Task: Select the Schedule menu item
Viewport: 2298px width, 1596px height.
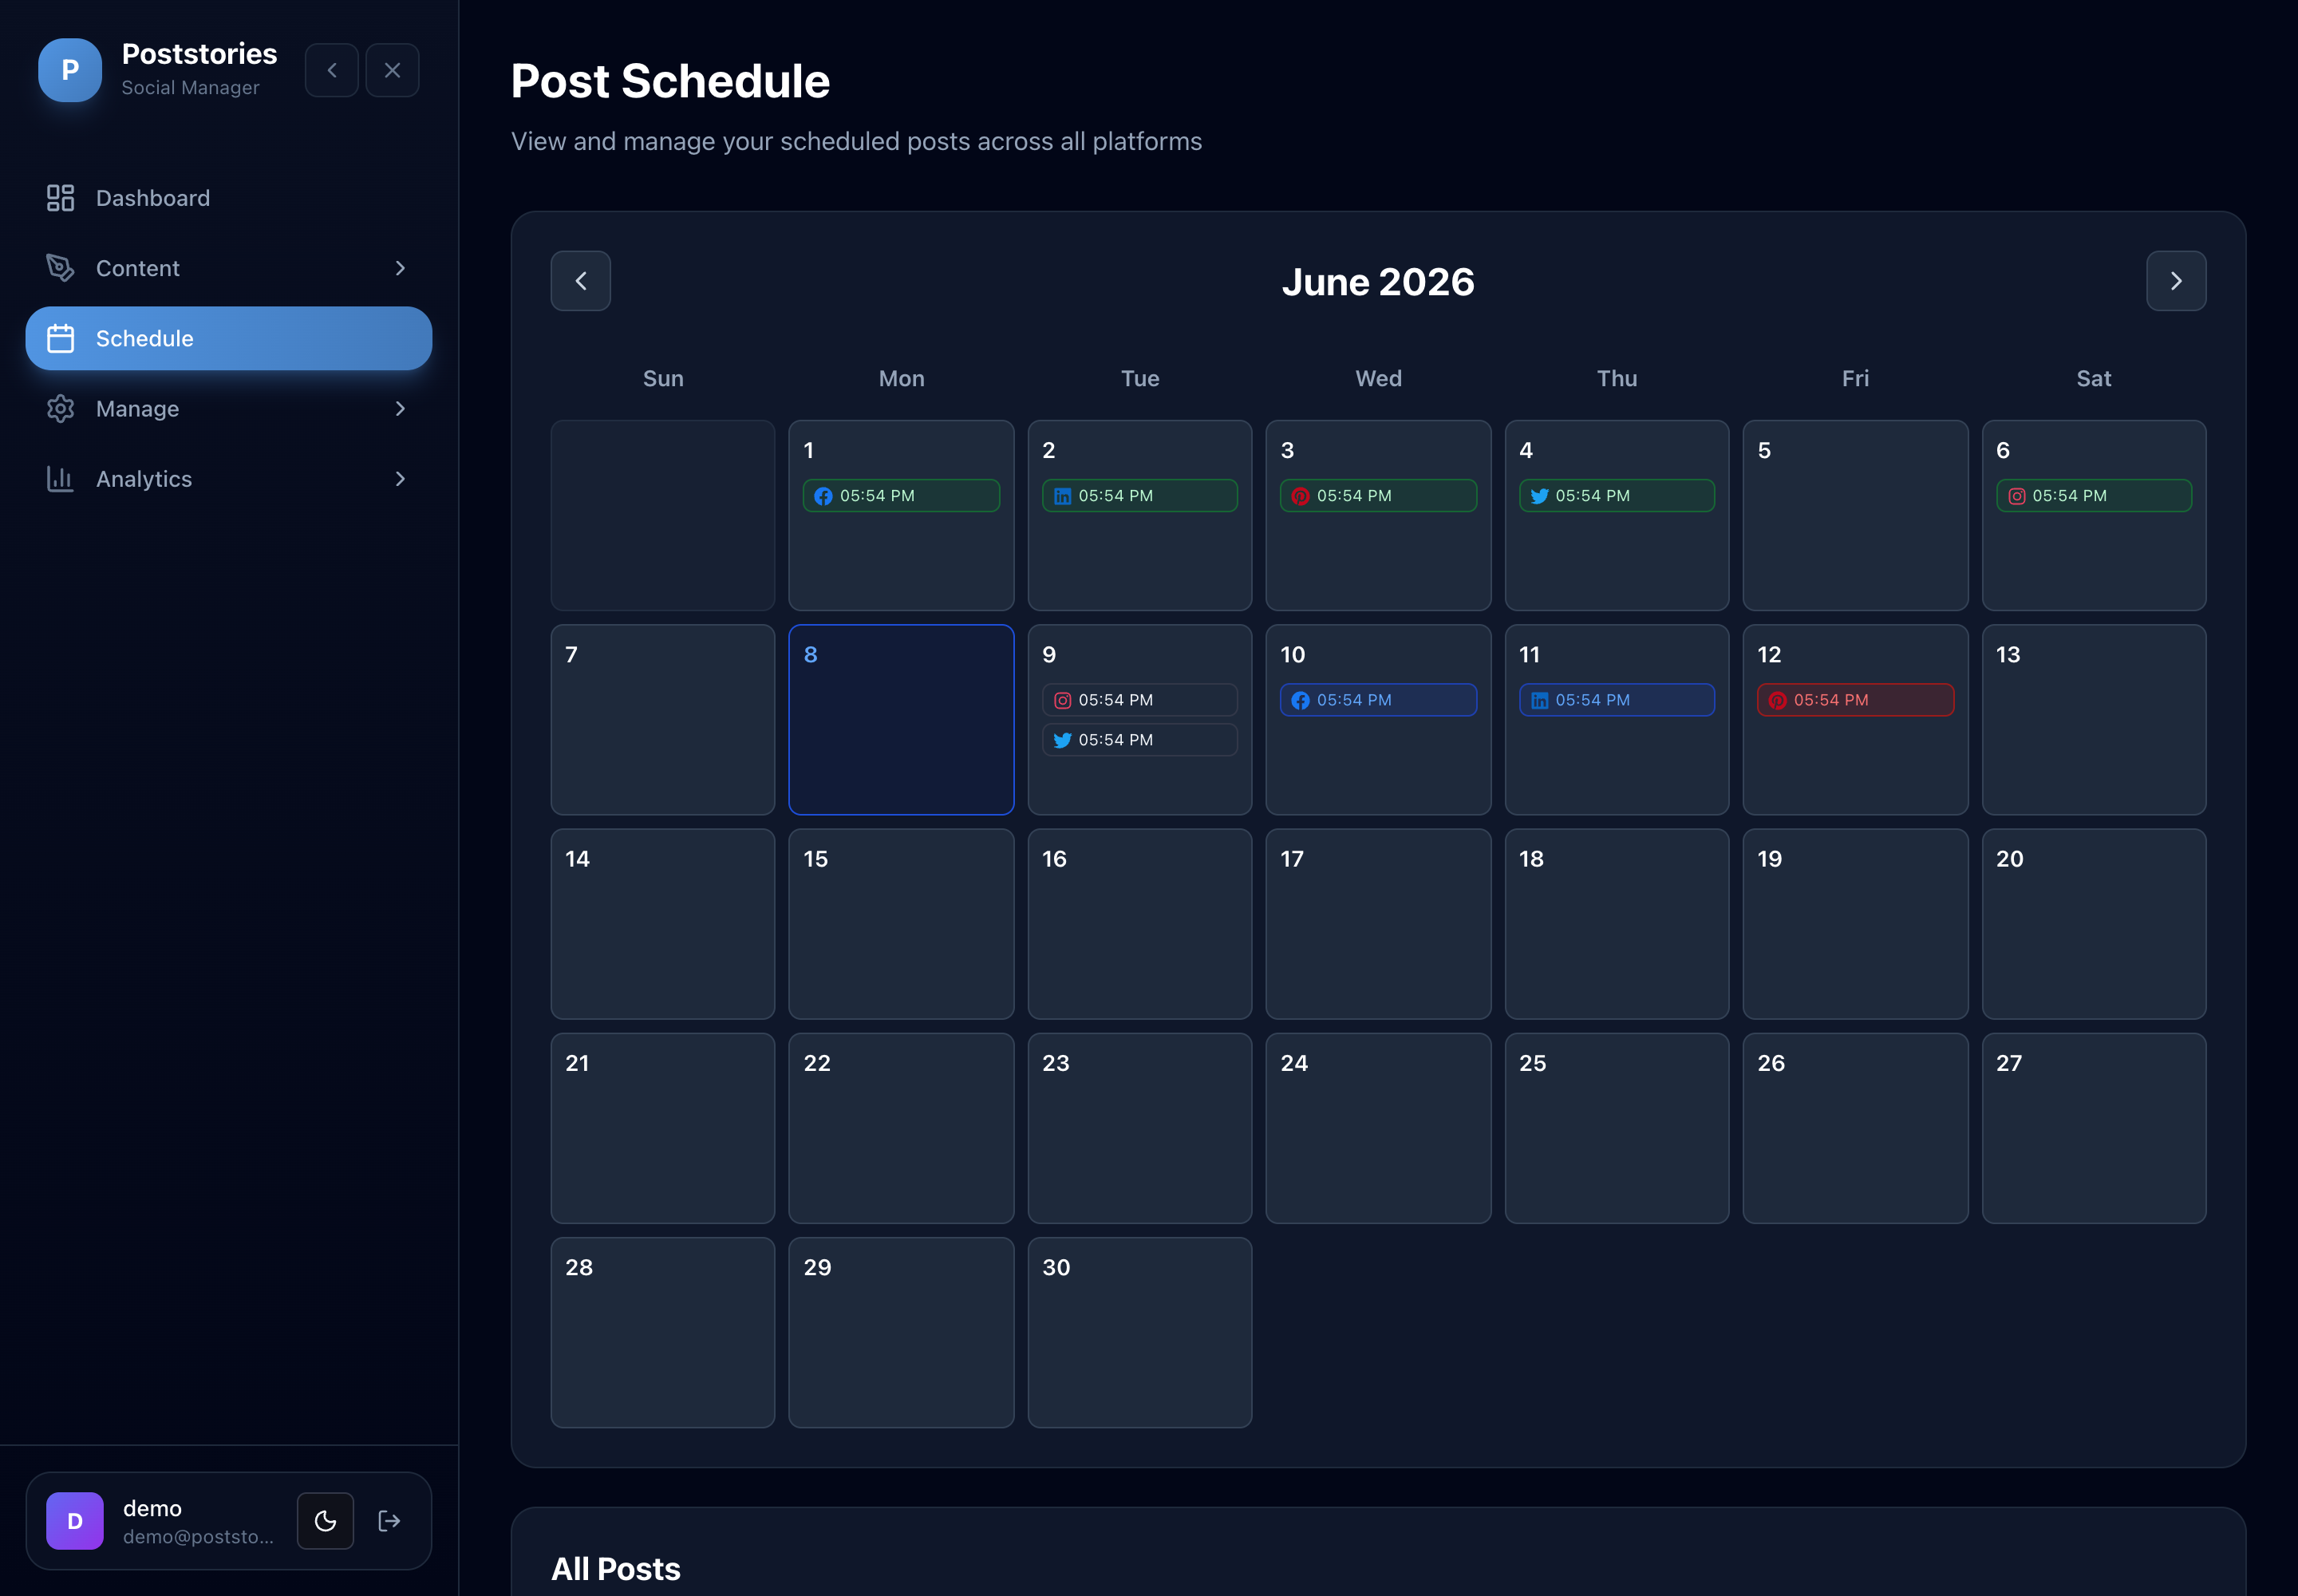Action: point(229,338)
